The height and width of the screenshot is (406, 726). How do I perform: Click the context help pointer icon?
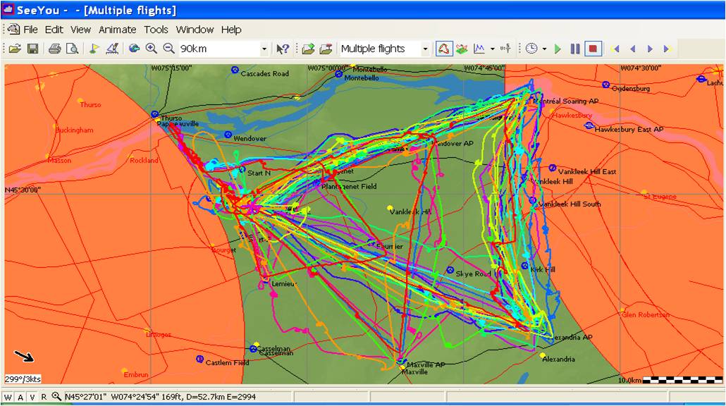coord(283,49)
